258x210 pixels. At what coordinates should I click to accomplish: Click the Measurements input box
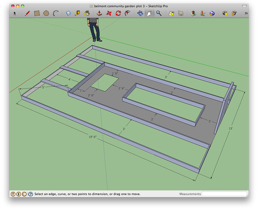(224, 194)
